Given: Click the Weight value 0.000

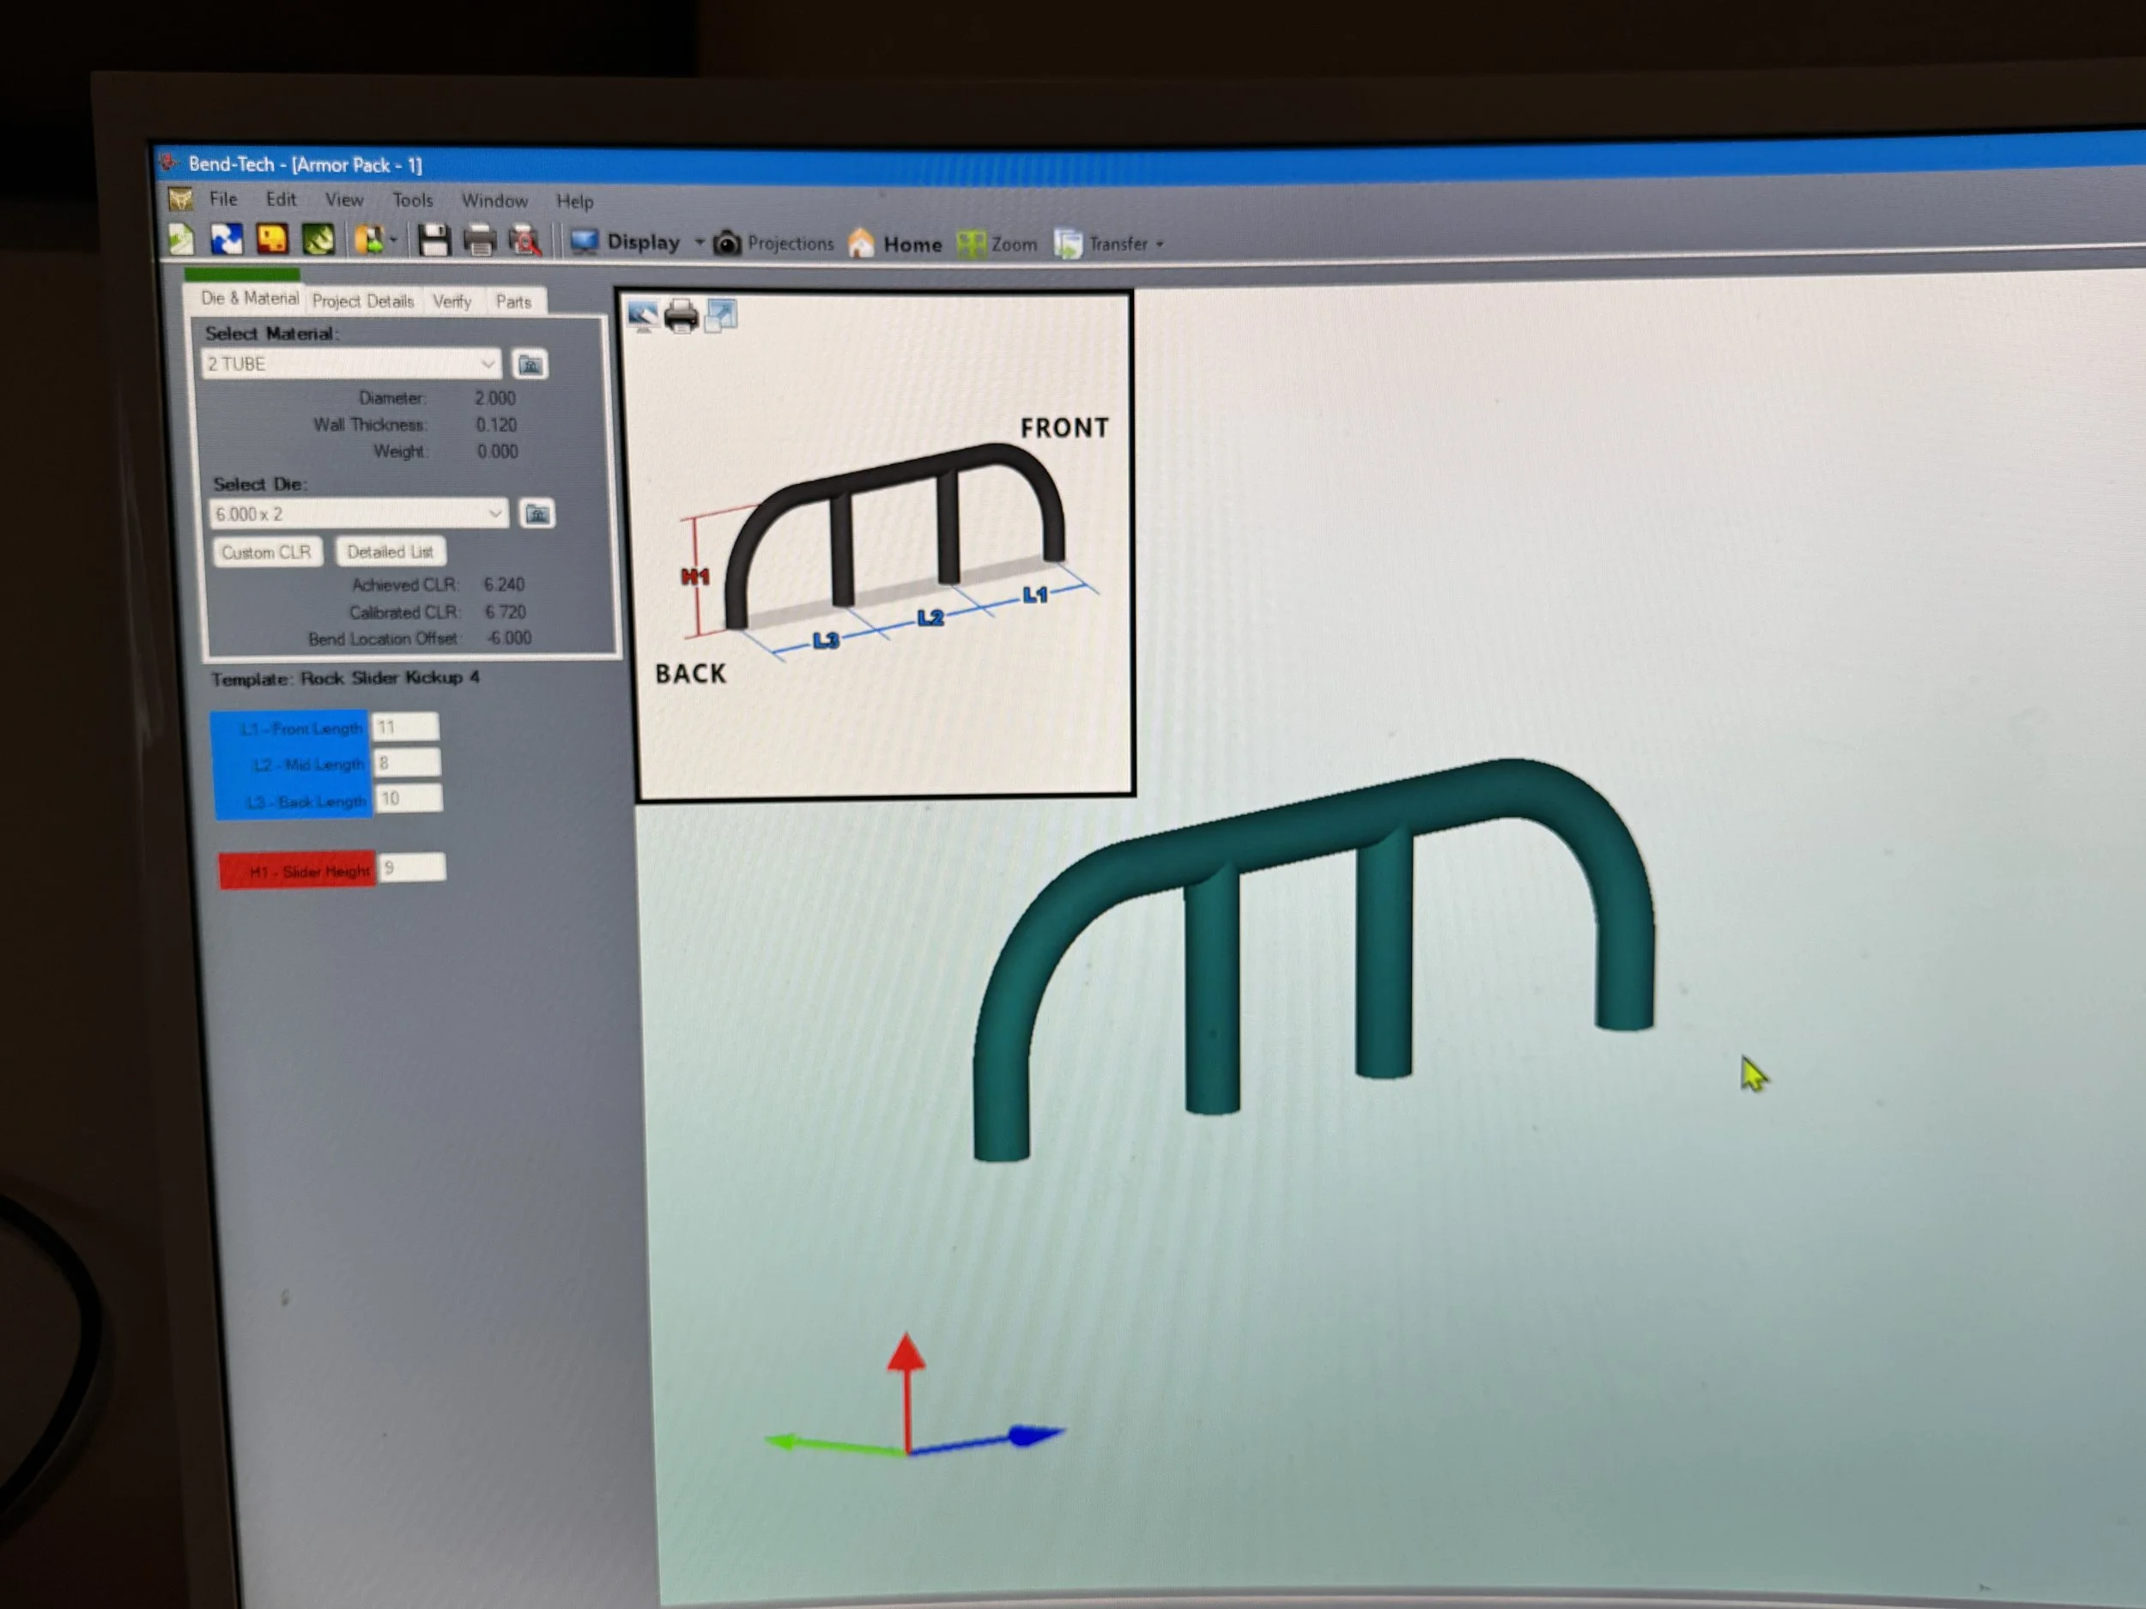Looking at the screenshot, I should pos(497,451).
